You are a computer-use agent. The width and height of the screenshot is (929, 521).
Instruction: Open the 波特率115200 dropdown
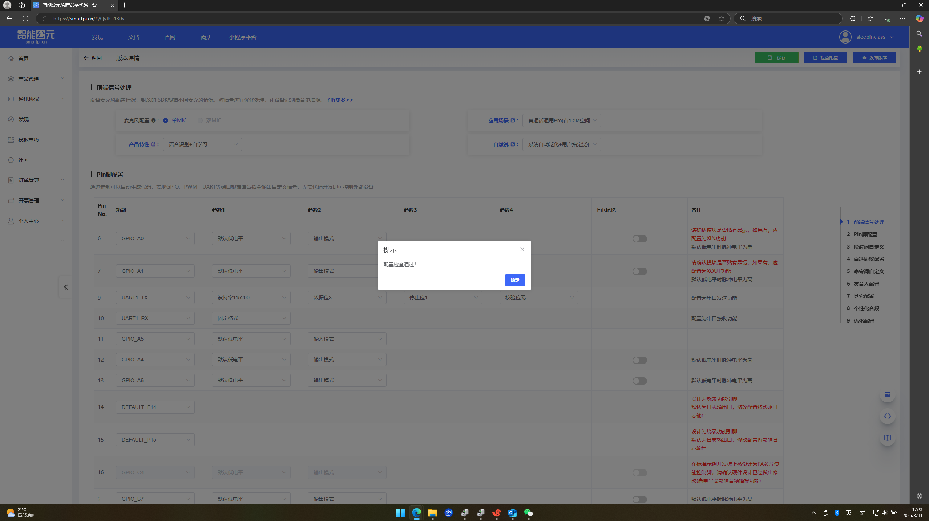pos(251,298)
